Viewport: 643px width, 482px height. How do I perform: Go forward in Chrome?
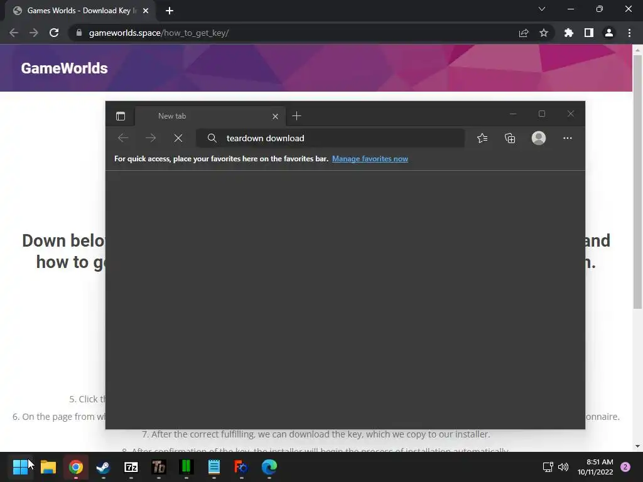pos(34,33)
